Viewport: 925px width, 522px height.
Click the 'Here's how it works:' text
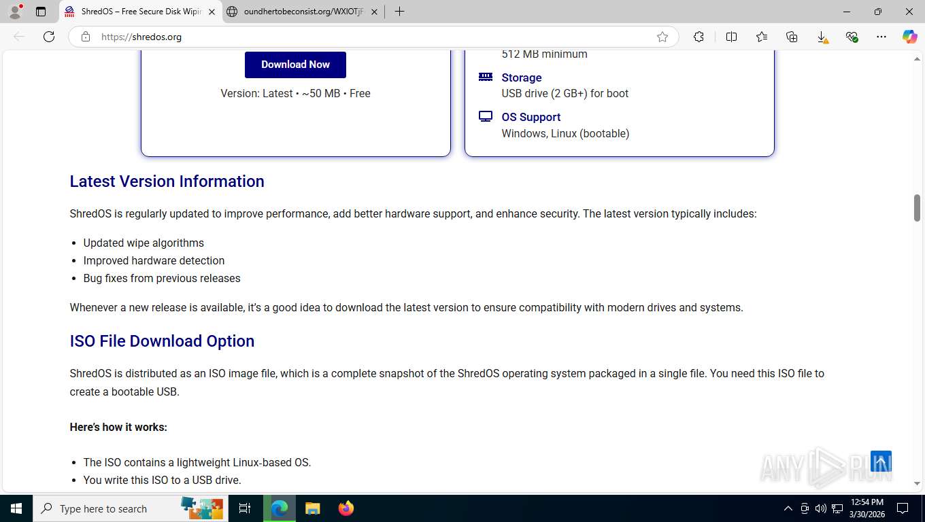click(118, 427)
